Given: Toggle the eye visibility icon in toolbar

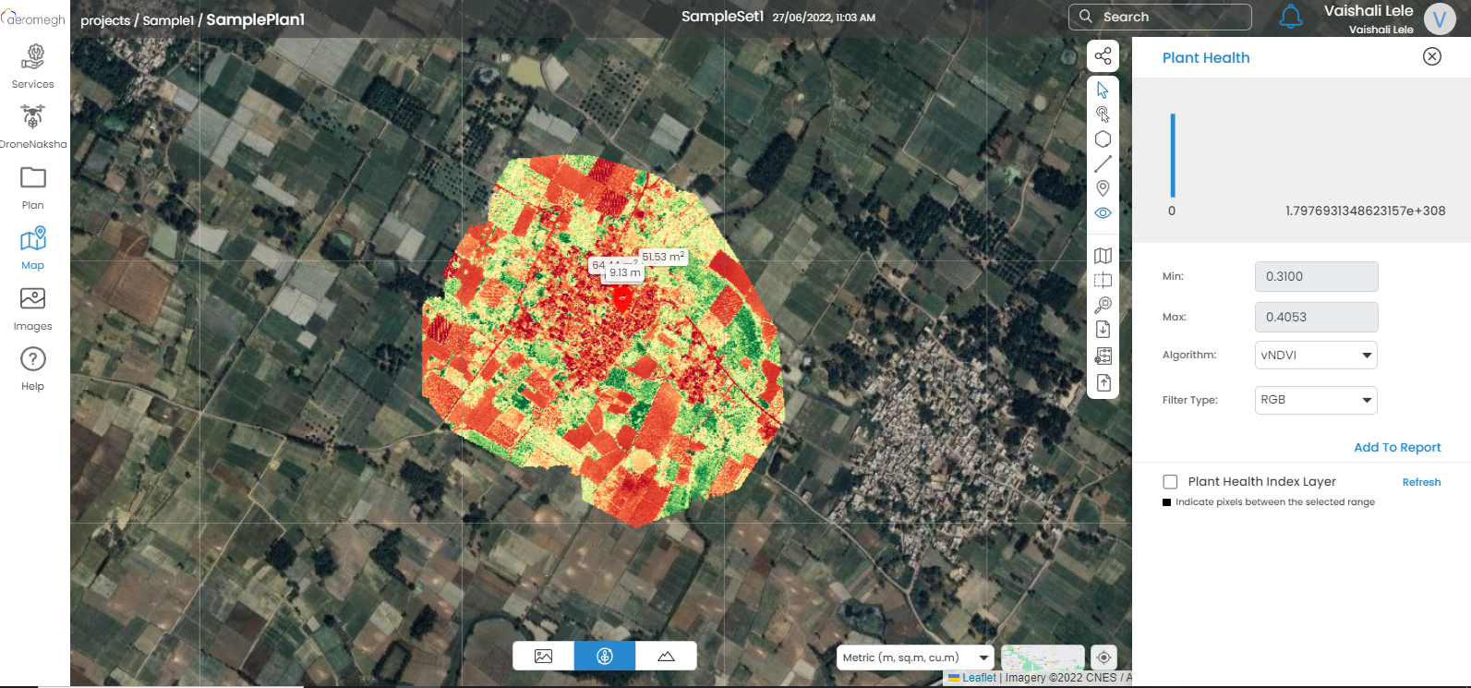Looking at the screenshot, I should tap(1103, 213).
